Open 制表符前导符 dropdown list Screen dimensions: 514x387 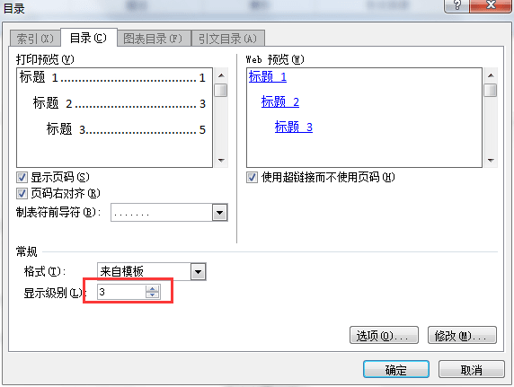click(219, 213)
